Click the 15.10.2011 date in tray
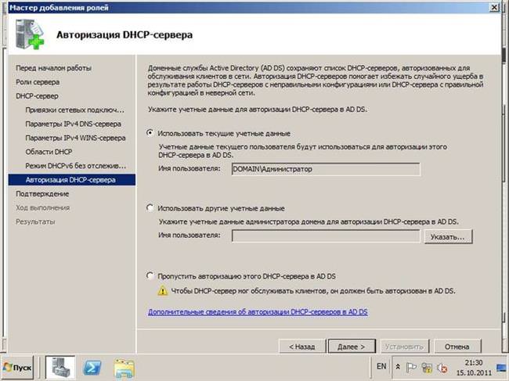 474,372
